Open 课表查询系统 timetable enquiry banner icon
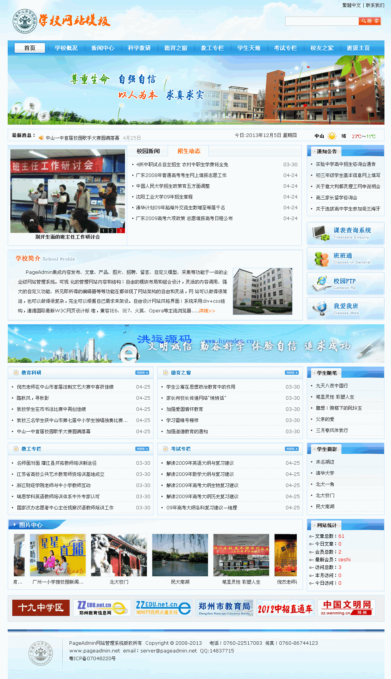The width and height of the screenshot is (391, 679). pyautogui.click(x=345, y=233)
